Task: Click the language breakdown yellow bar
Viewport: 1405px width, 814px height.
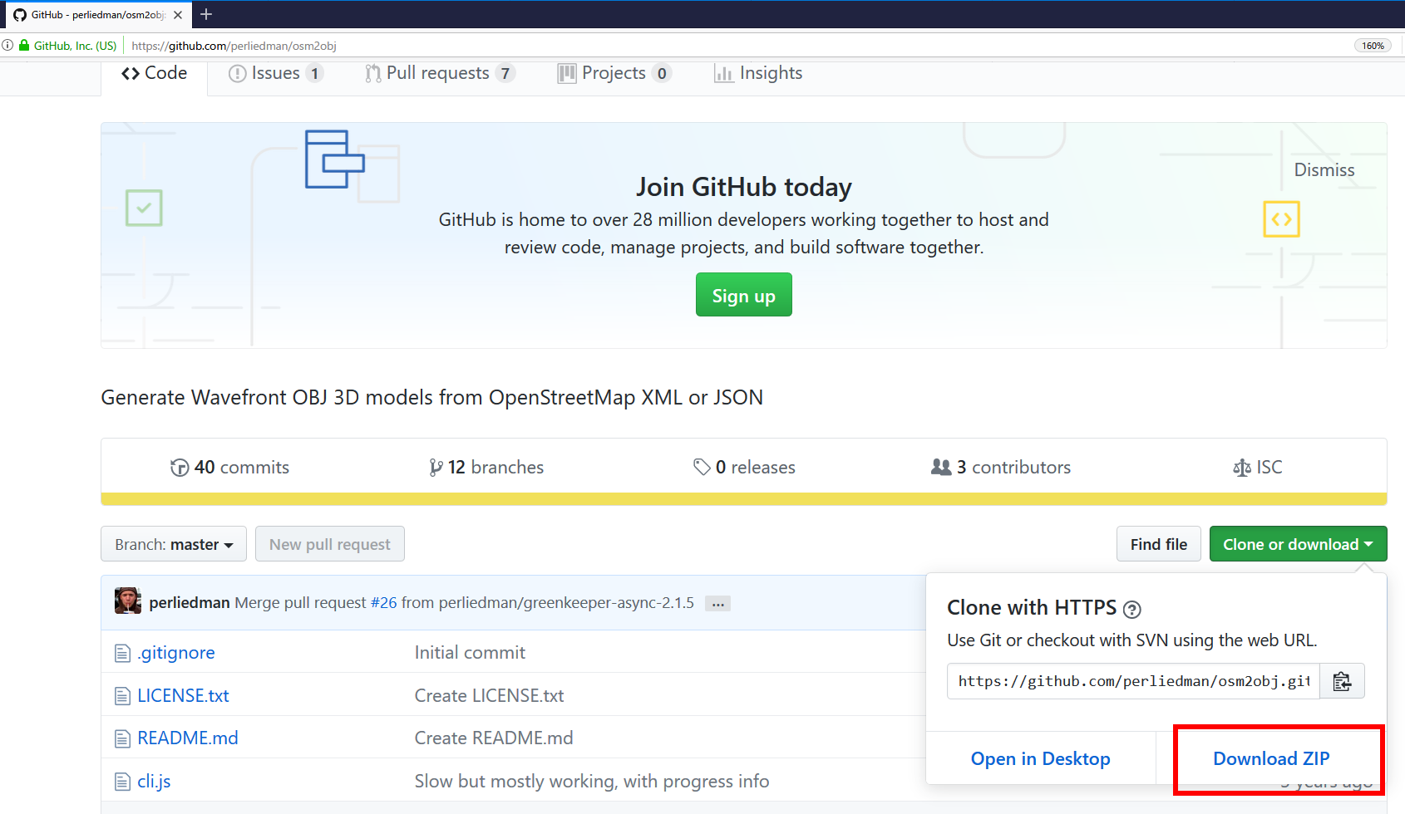Action: coord(744,499)
